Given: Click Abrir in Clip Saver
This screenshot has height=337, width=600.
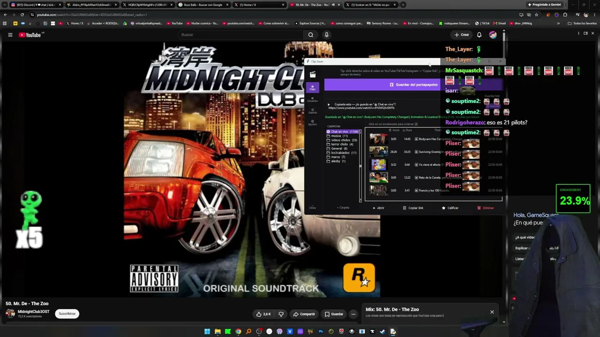Looking at the screenshot, I should [378, 208].
